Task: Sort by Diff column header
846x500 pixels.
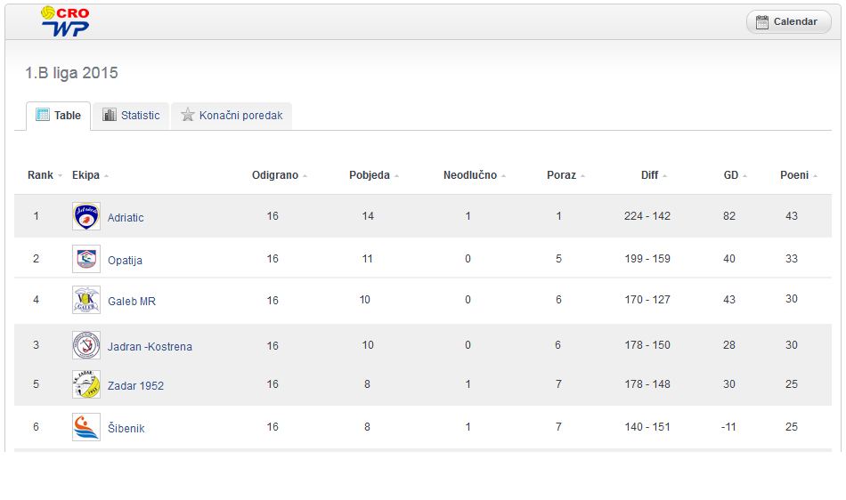Action: pyautogui.click(x=654, y=175)
